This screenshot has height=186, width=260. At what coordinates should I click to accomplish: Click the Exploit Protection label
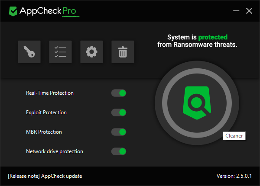pos(46,112)
